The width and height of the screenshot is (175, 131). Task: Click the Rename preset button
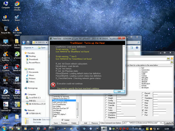click(64, 123)
